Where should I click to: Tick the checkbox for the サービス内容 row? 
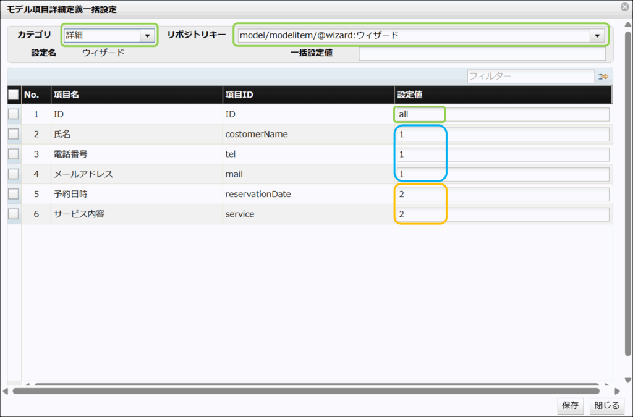click(14, 214)
